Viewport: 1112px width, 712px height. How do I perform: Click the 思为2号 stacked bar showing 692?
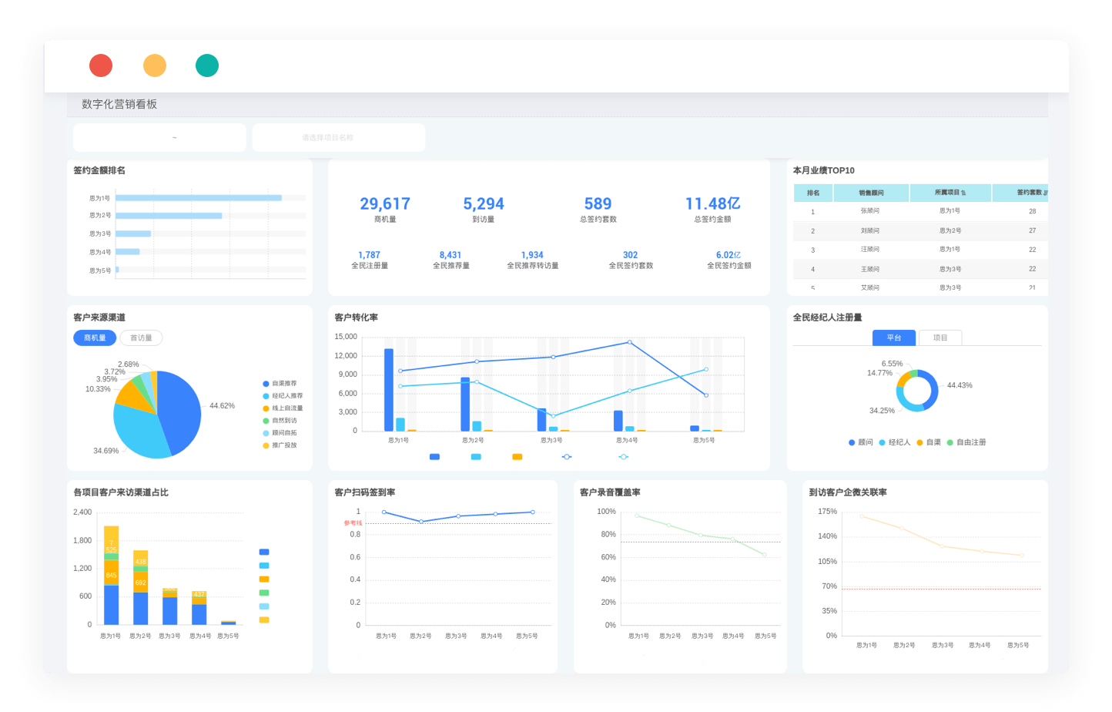[141, 587]
